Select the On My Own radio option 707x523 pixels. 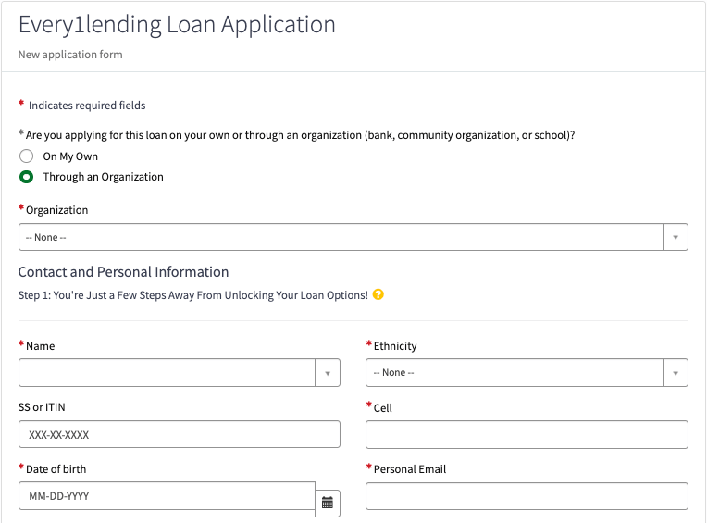(27, 156)
